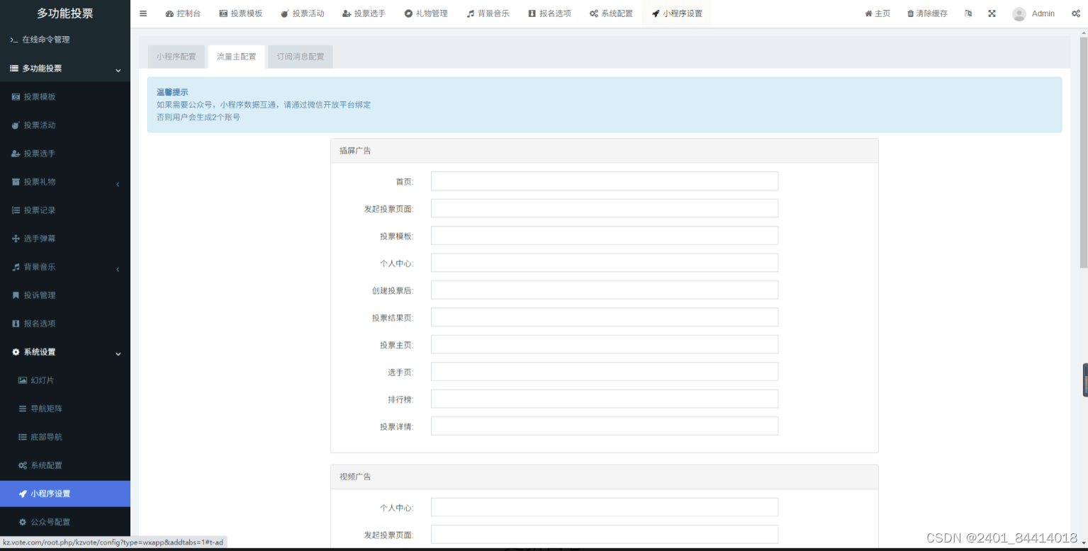Open the 控制台 dashboard from top navbar
1088x551 pixels.
(x=183, y=13)
